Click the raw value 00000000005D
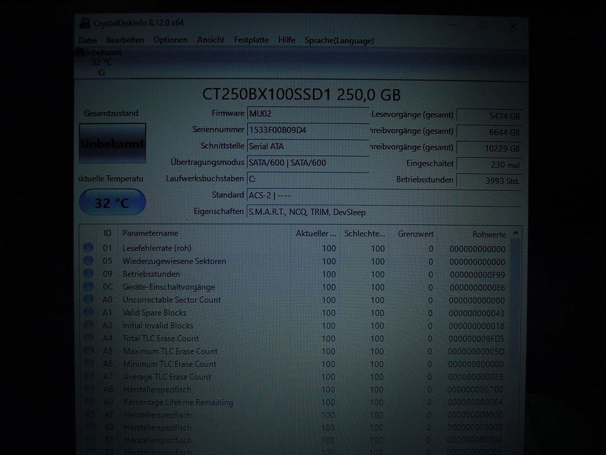 [476, 351]
